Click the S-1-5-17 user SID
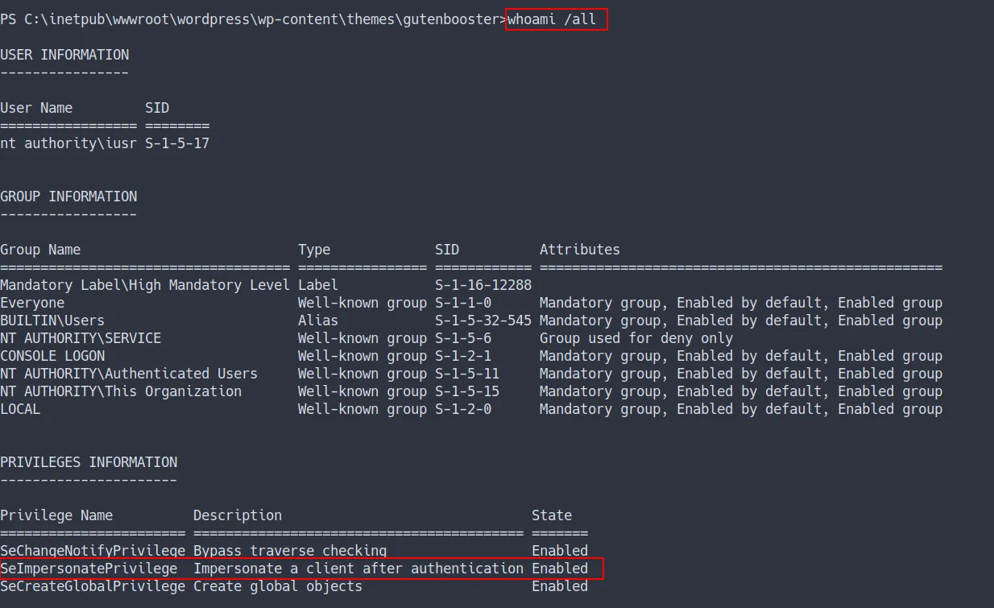The image size is (994, 608). click(177, 143)
